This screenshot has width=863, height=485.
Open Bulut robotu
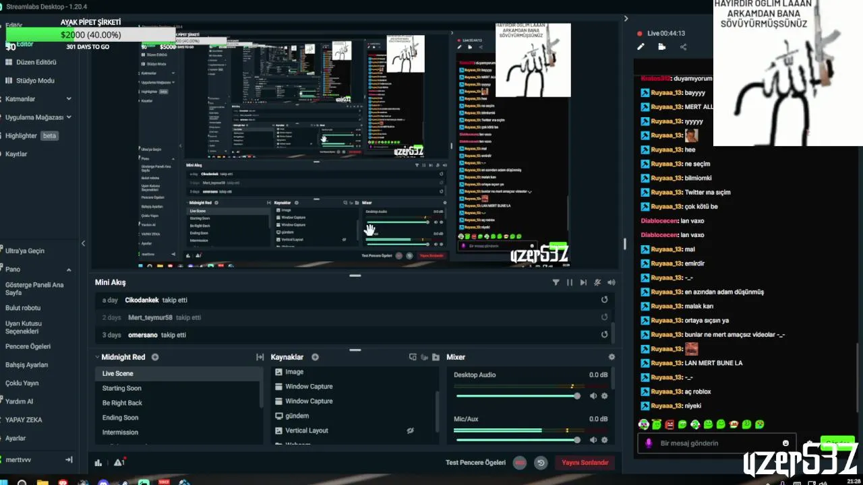point(23,308)
